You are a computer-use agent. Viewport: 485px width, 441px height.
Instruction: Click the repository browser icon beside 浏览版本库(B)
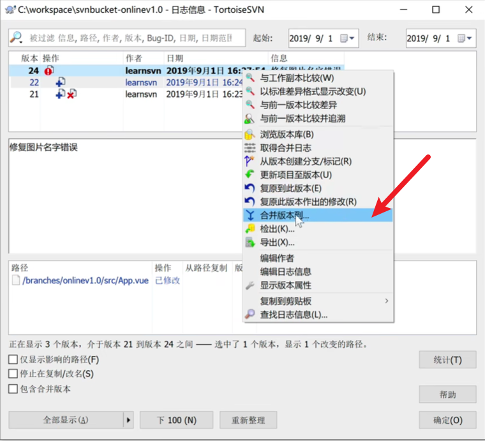250,134
